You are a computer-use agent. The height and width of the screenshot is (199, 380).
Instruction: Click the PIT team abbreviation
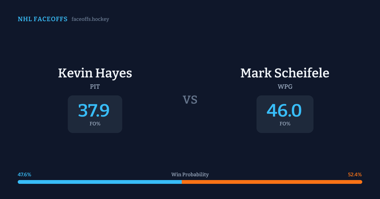point(95,87)
